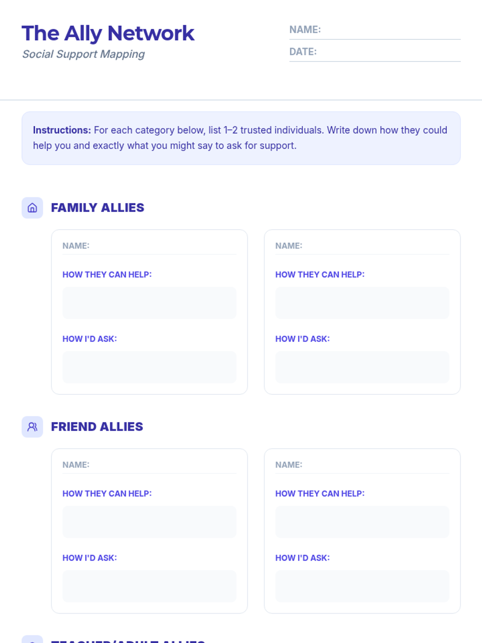Click the Friend Allies people icon
482x643 pixels.
tap(32, 427)
